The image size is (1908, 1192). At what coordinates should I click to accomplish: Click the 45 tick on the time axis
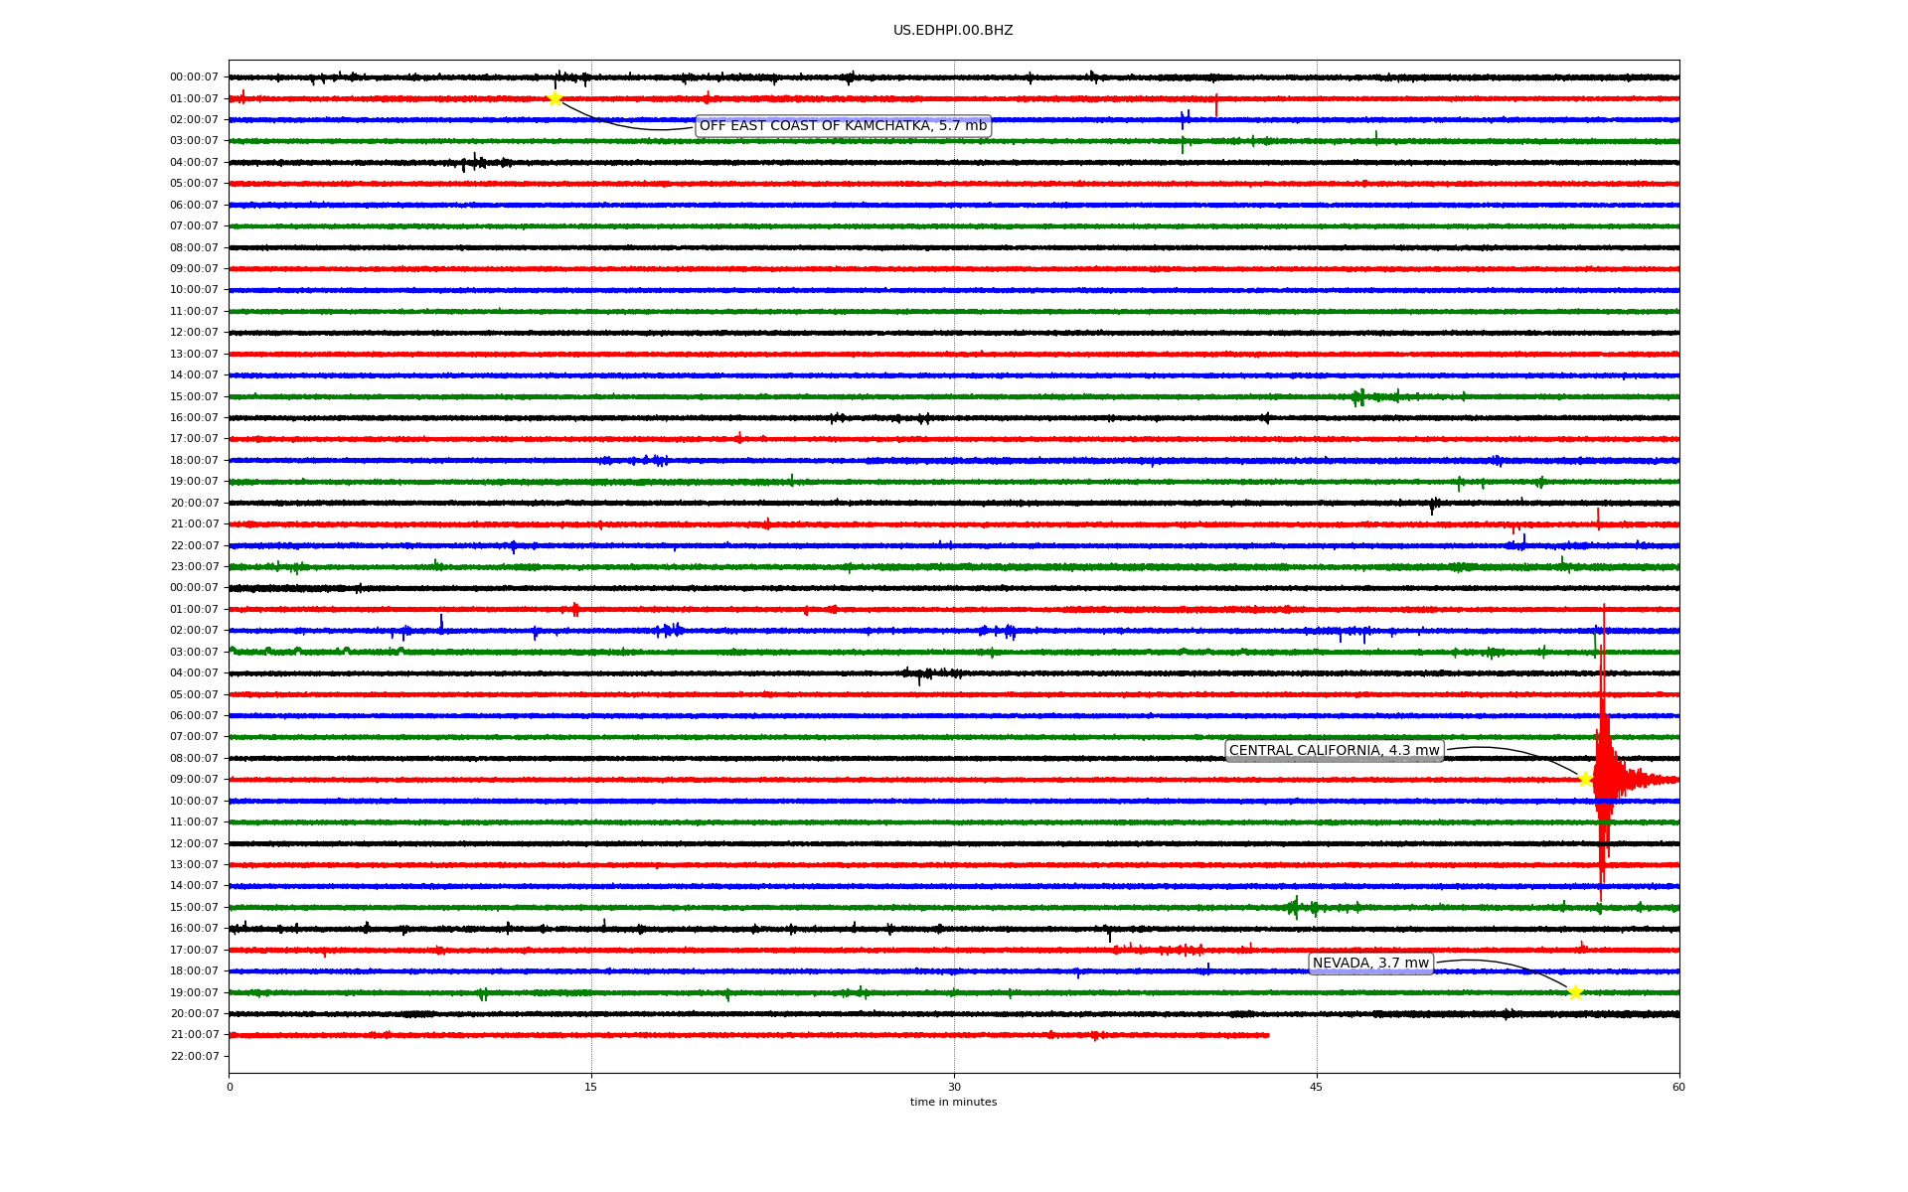pyautogui.click(x=1317, y=1087)
